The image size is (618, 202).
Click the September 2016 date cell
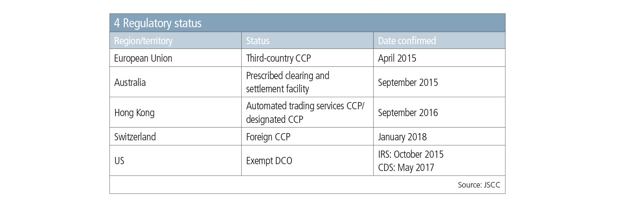tap(408, 113)
